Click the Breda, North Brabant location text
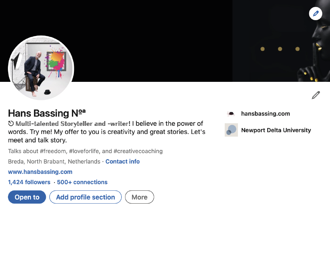The width and height of the screenshot is (330, 264). [54, 161]
